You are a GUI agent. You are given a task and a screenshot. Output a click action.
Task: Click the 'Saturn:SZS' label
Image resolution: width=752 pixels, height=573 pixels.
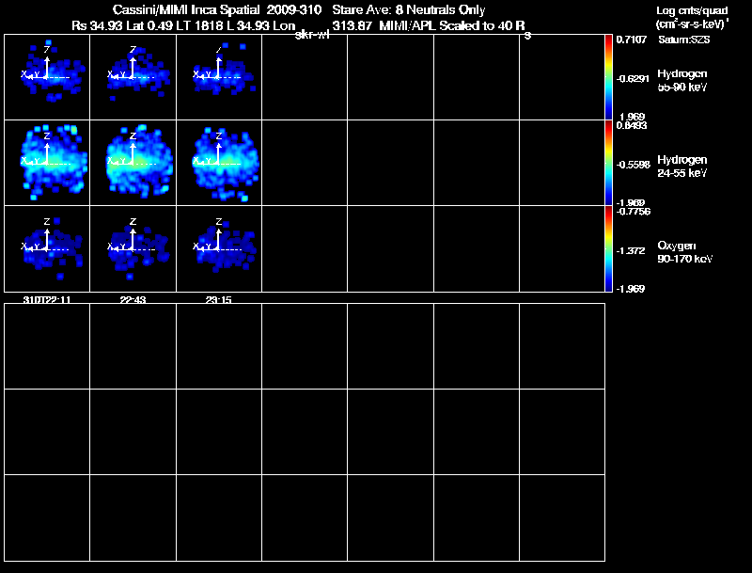[684, 40]
